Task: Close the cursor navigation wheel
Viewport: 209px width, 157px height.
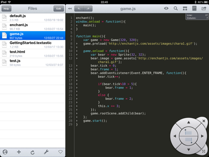Action: point(204,121)
